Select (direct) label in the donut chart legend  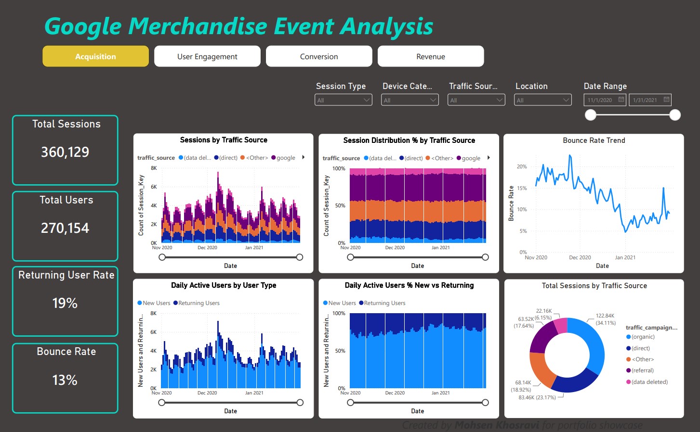(641, 348)
